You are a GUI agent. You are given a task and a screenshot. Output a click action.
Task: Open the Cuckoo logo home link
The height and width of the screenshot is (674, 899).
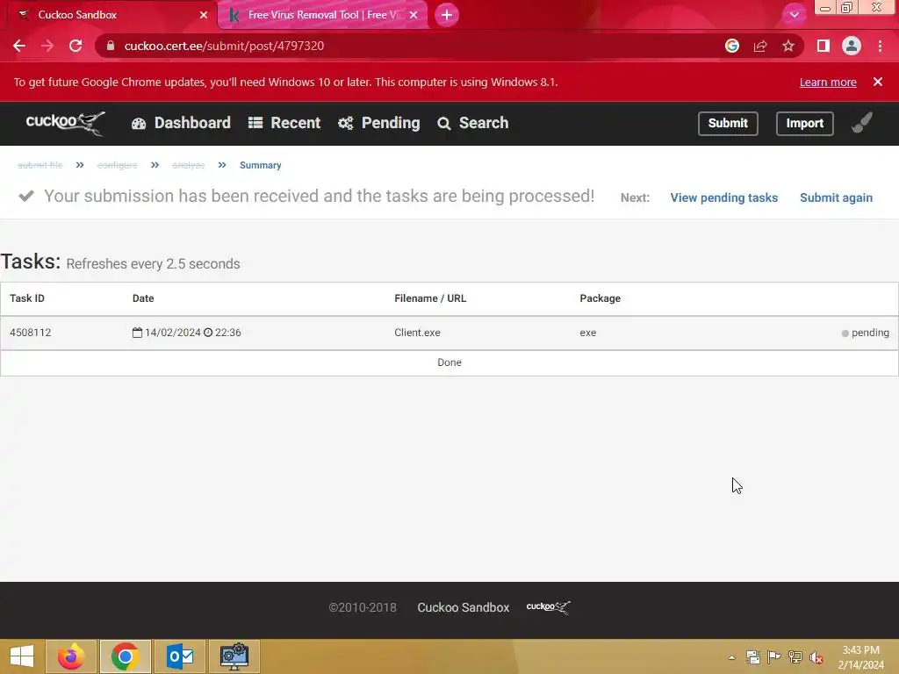[x=65, y=123]
